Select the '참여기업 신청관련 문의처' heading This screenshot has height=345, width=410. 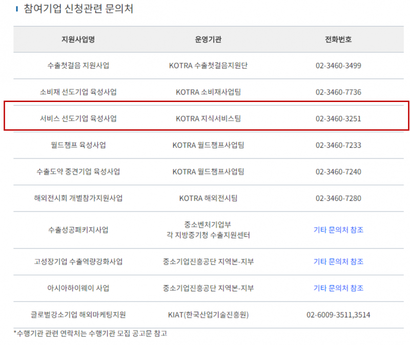[x=78, y=9]
